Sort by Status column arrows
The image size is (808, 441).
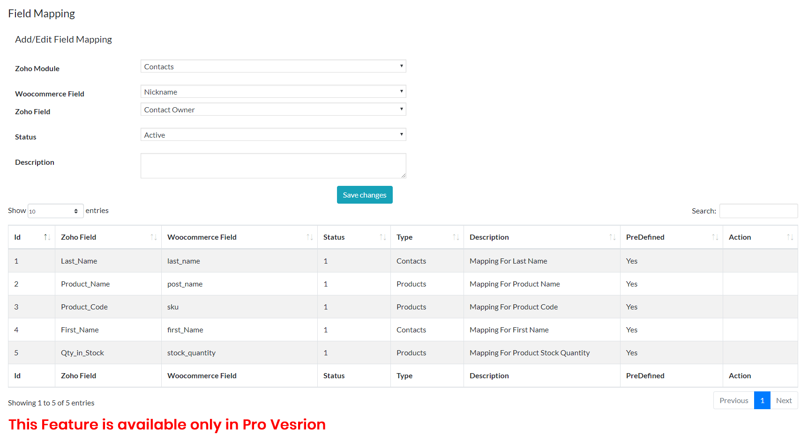(x=382, y=237)
